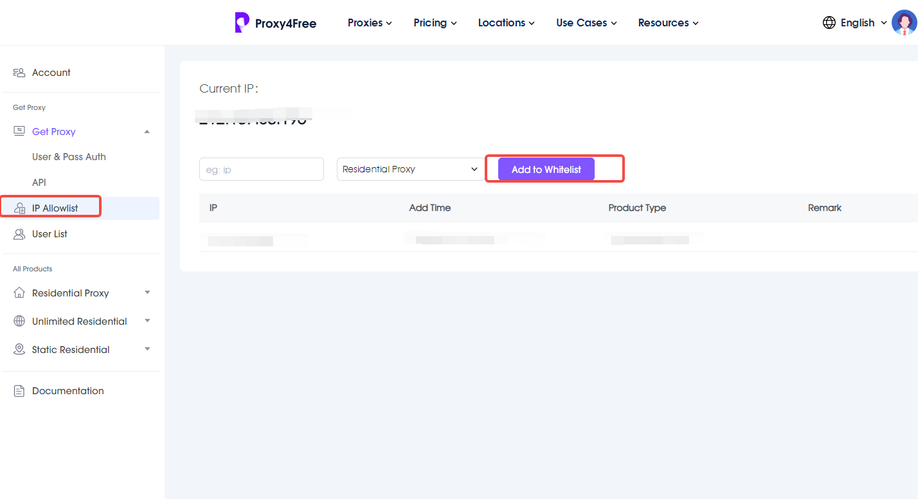Open the Residential Proxy product type dropdown
The image size is (918, 499).
coord(410,169)
